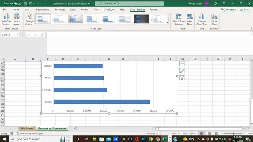253x142 pixels.
Task: Save the workbook with the disk icon
Action: (x=25, y=4)
